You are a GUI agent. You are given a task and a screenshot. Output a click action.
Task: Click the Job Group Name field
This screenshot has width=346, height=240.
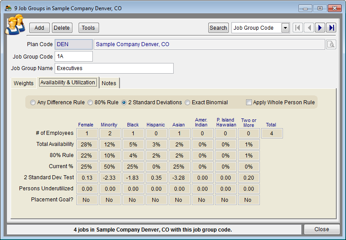[114, 68]
